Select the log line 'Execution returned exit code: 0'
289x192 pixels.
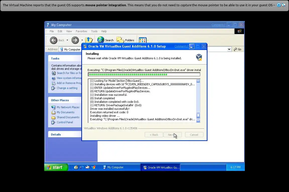(x=109, y=112)
